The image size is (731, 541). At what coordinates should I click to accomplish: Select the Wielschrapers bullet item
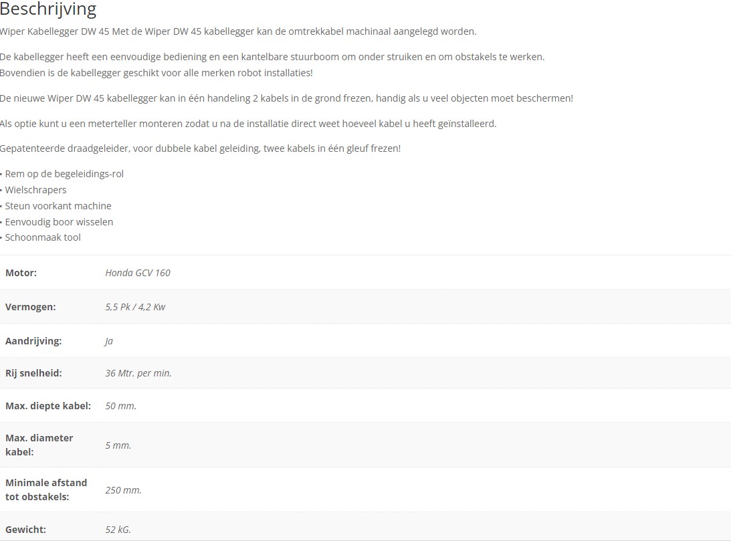[x=36, y=190]
